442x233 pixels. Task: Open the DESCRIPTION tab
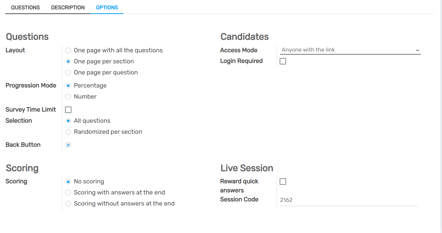pyautogui.click(x=68, y=7)
